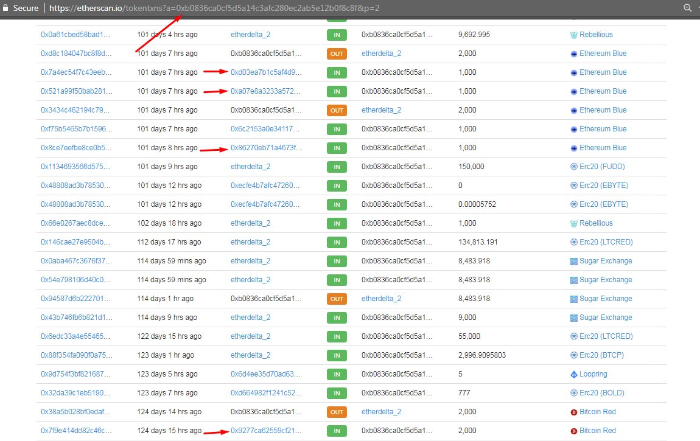Open transaction hash 0x7f9e414dd82c46c...
Image resolution: width=700 pixels, height=441 pixels.
(76, 431)
